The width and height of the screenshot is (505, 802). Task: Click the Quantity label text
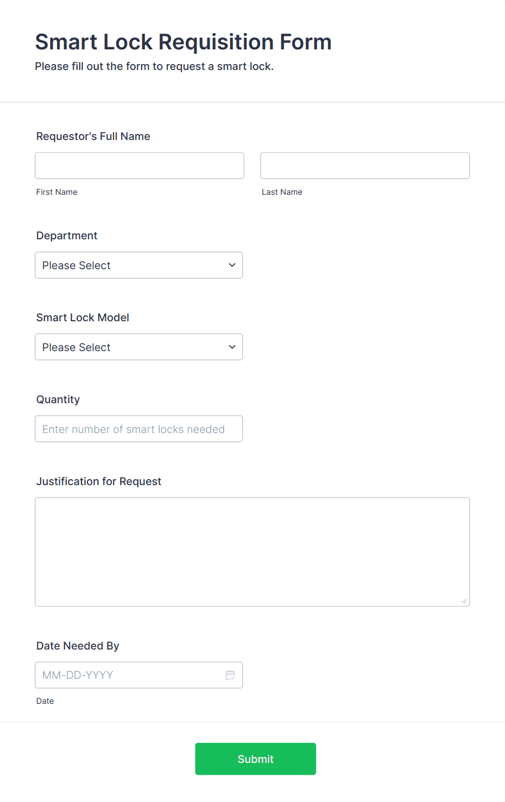[x=58, y=399]
